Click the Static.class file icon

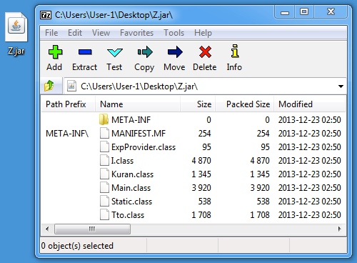(x=104, y=202)
